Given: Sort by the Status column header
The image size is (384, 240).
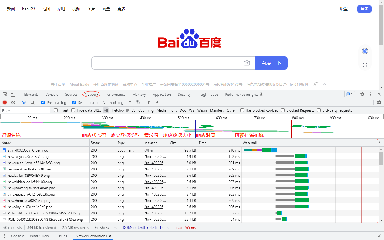Looking at the screenshot, I should [x=103, y=142].
